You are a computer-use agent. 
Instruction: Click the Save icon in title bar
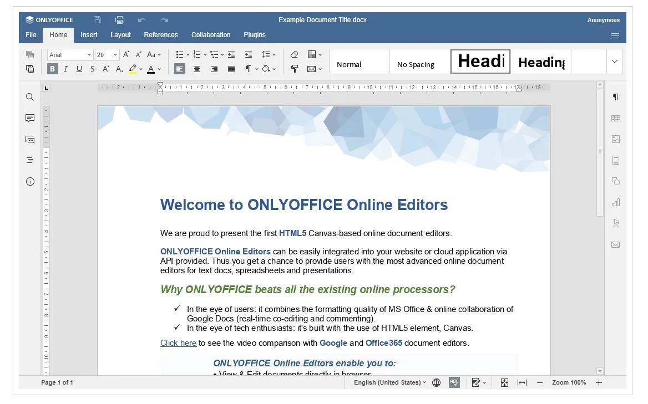97,20
